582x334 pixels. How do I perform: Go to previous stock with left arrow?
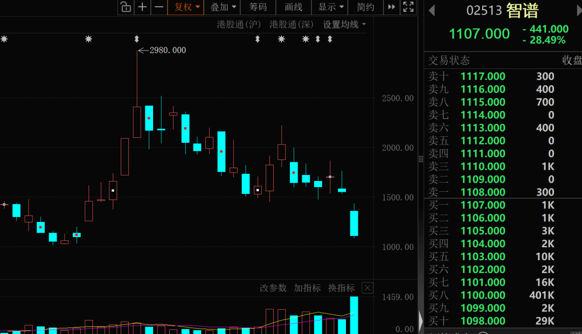432,10
